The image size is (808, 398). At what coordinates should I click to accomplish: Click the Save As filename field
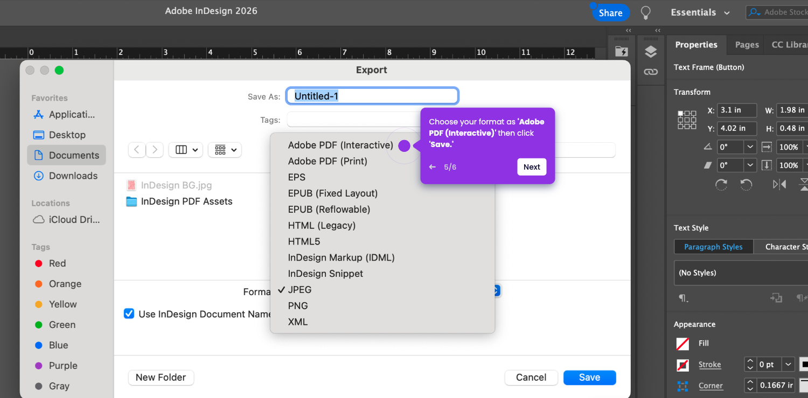[x=372, y=96]
